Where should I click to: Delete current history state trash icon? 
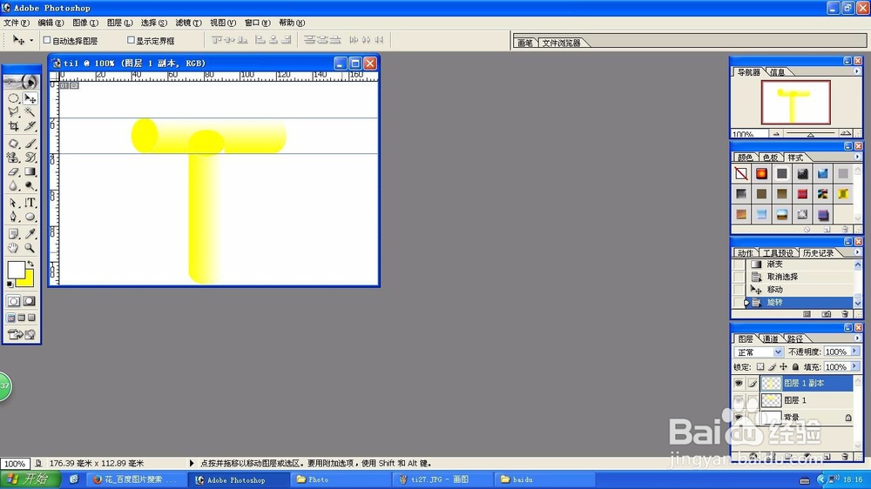coord(845,314)
